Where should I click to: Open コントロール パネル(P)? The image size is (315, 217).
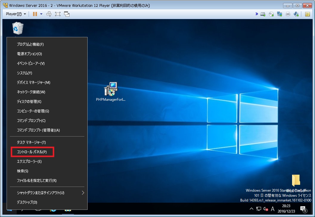pos(47,152)
